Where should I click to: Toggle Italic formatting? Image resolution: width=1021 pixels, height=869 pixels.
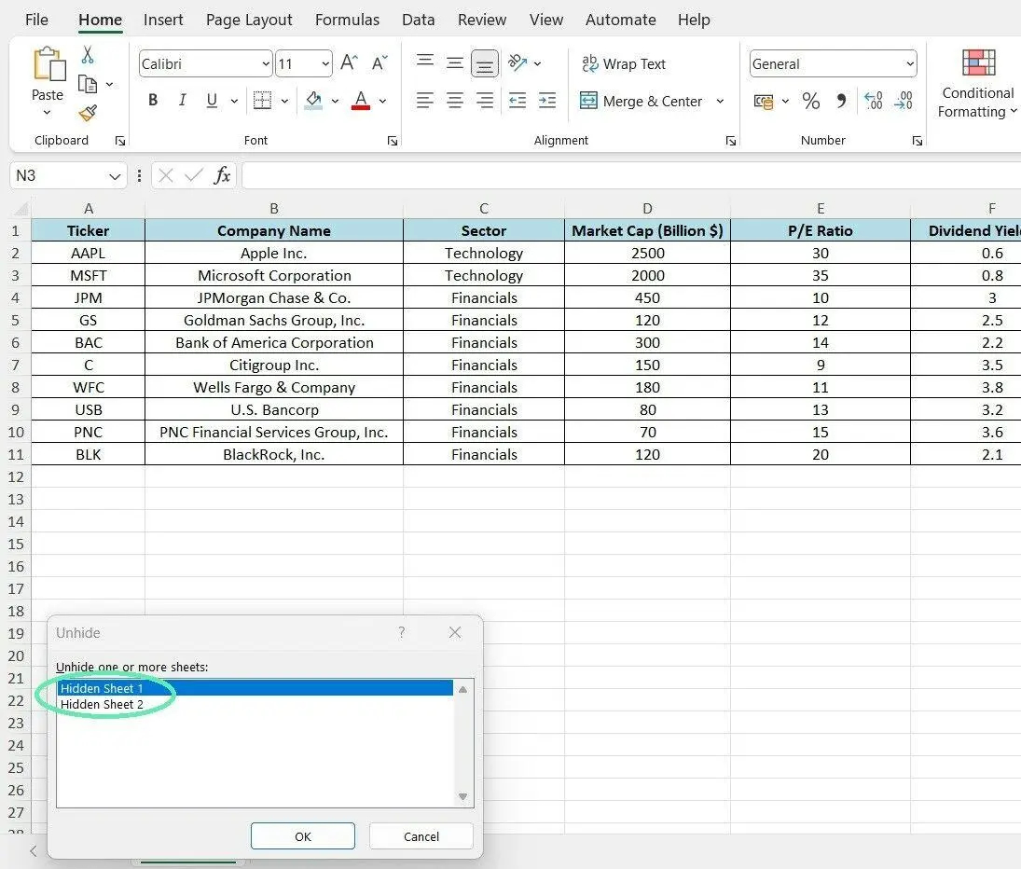coord(183,101)
